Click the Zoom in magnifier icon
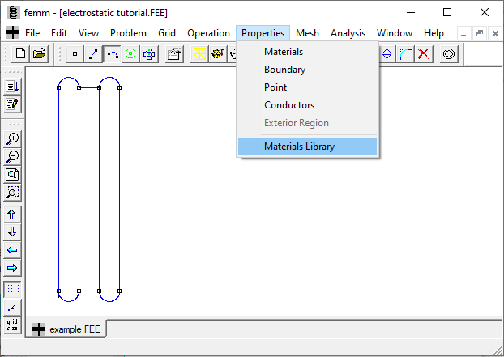Image resolution: width=504 pixels, height=357 pixels. (x=13, y=138)
